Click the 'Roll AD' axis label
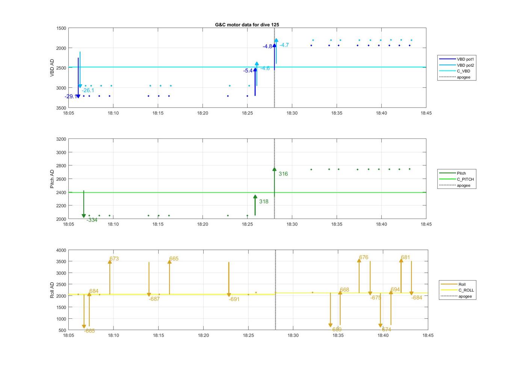This screenshot has width=526, height=371. tap(52, 290)
